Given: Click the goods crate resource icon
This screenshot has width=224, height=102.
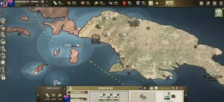Looking at the screenshot, I should 83,3.
